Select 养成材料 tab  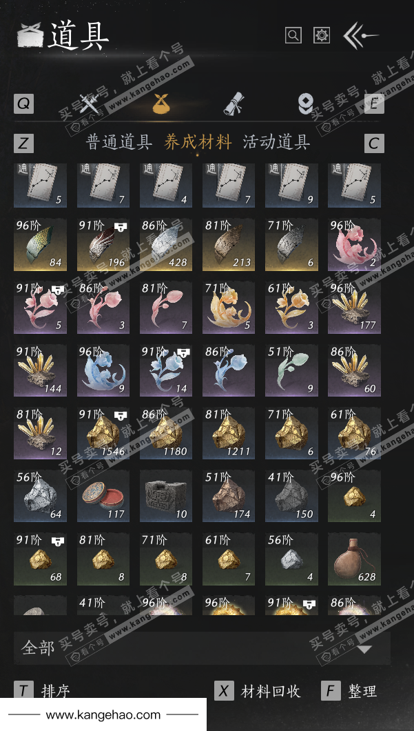198,143
